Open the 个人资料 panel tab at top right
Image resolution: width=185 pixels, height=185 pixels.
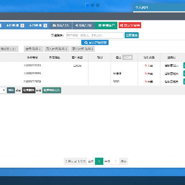[159, 8]
